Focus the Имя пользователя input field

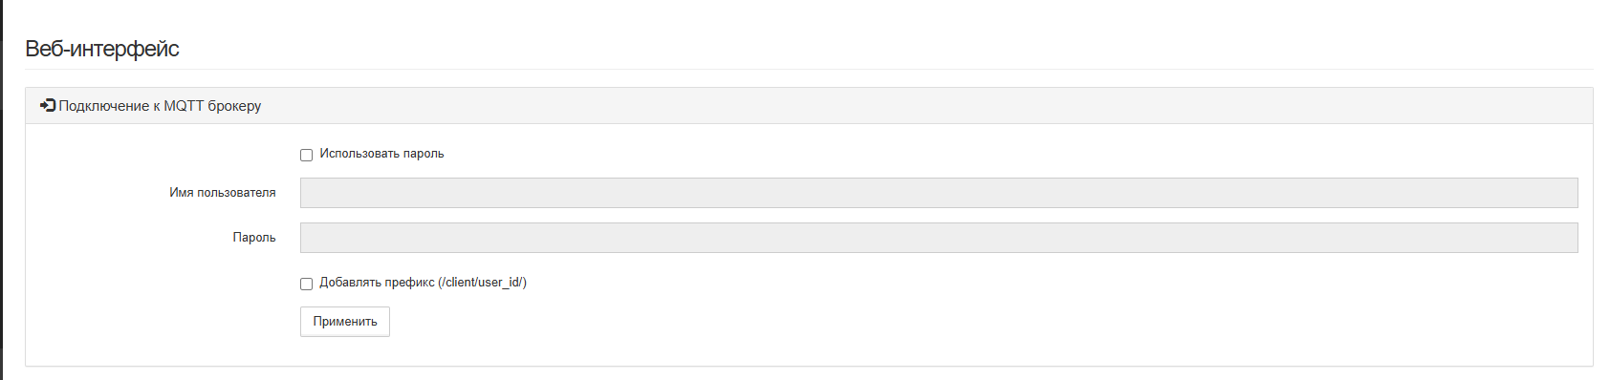pos(939,193)
